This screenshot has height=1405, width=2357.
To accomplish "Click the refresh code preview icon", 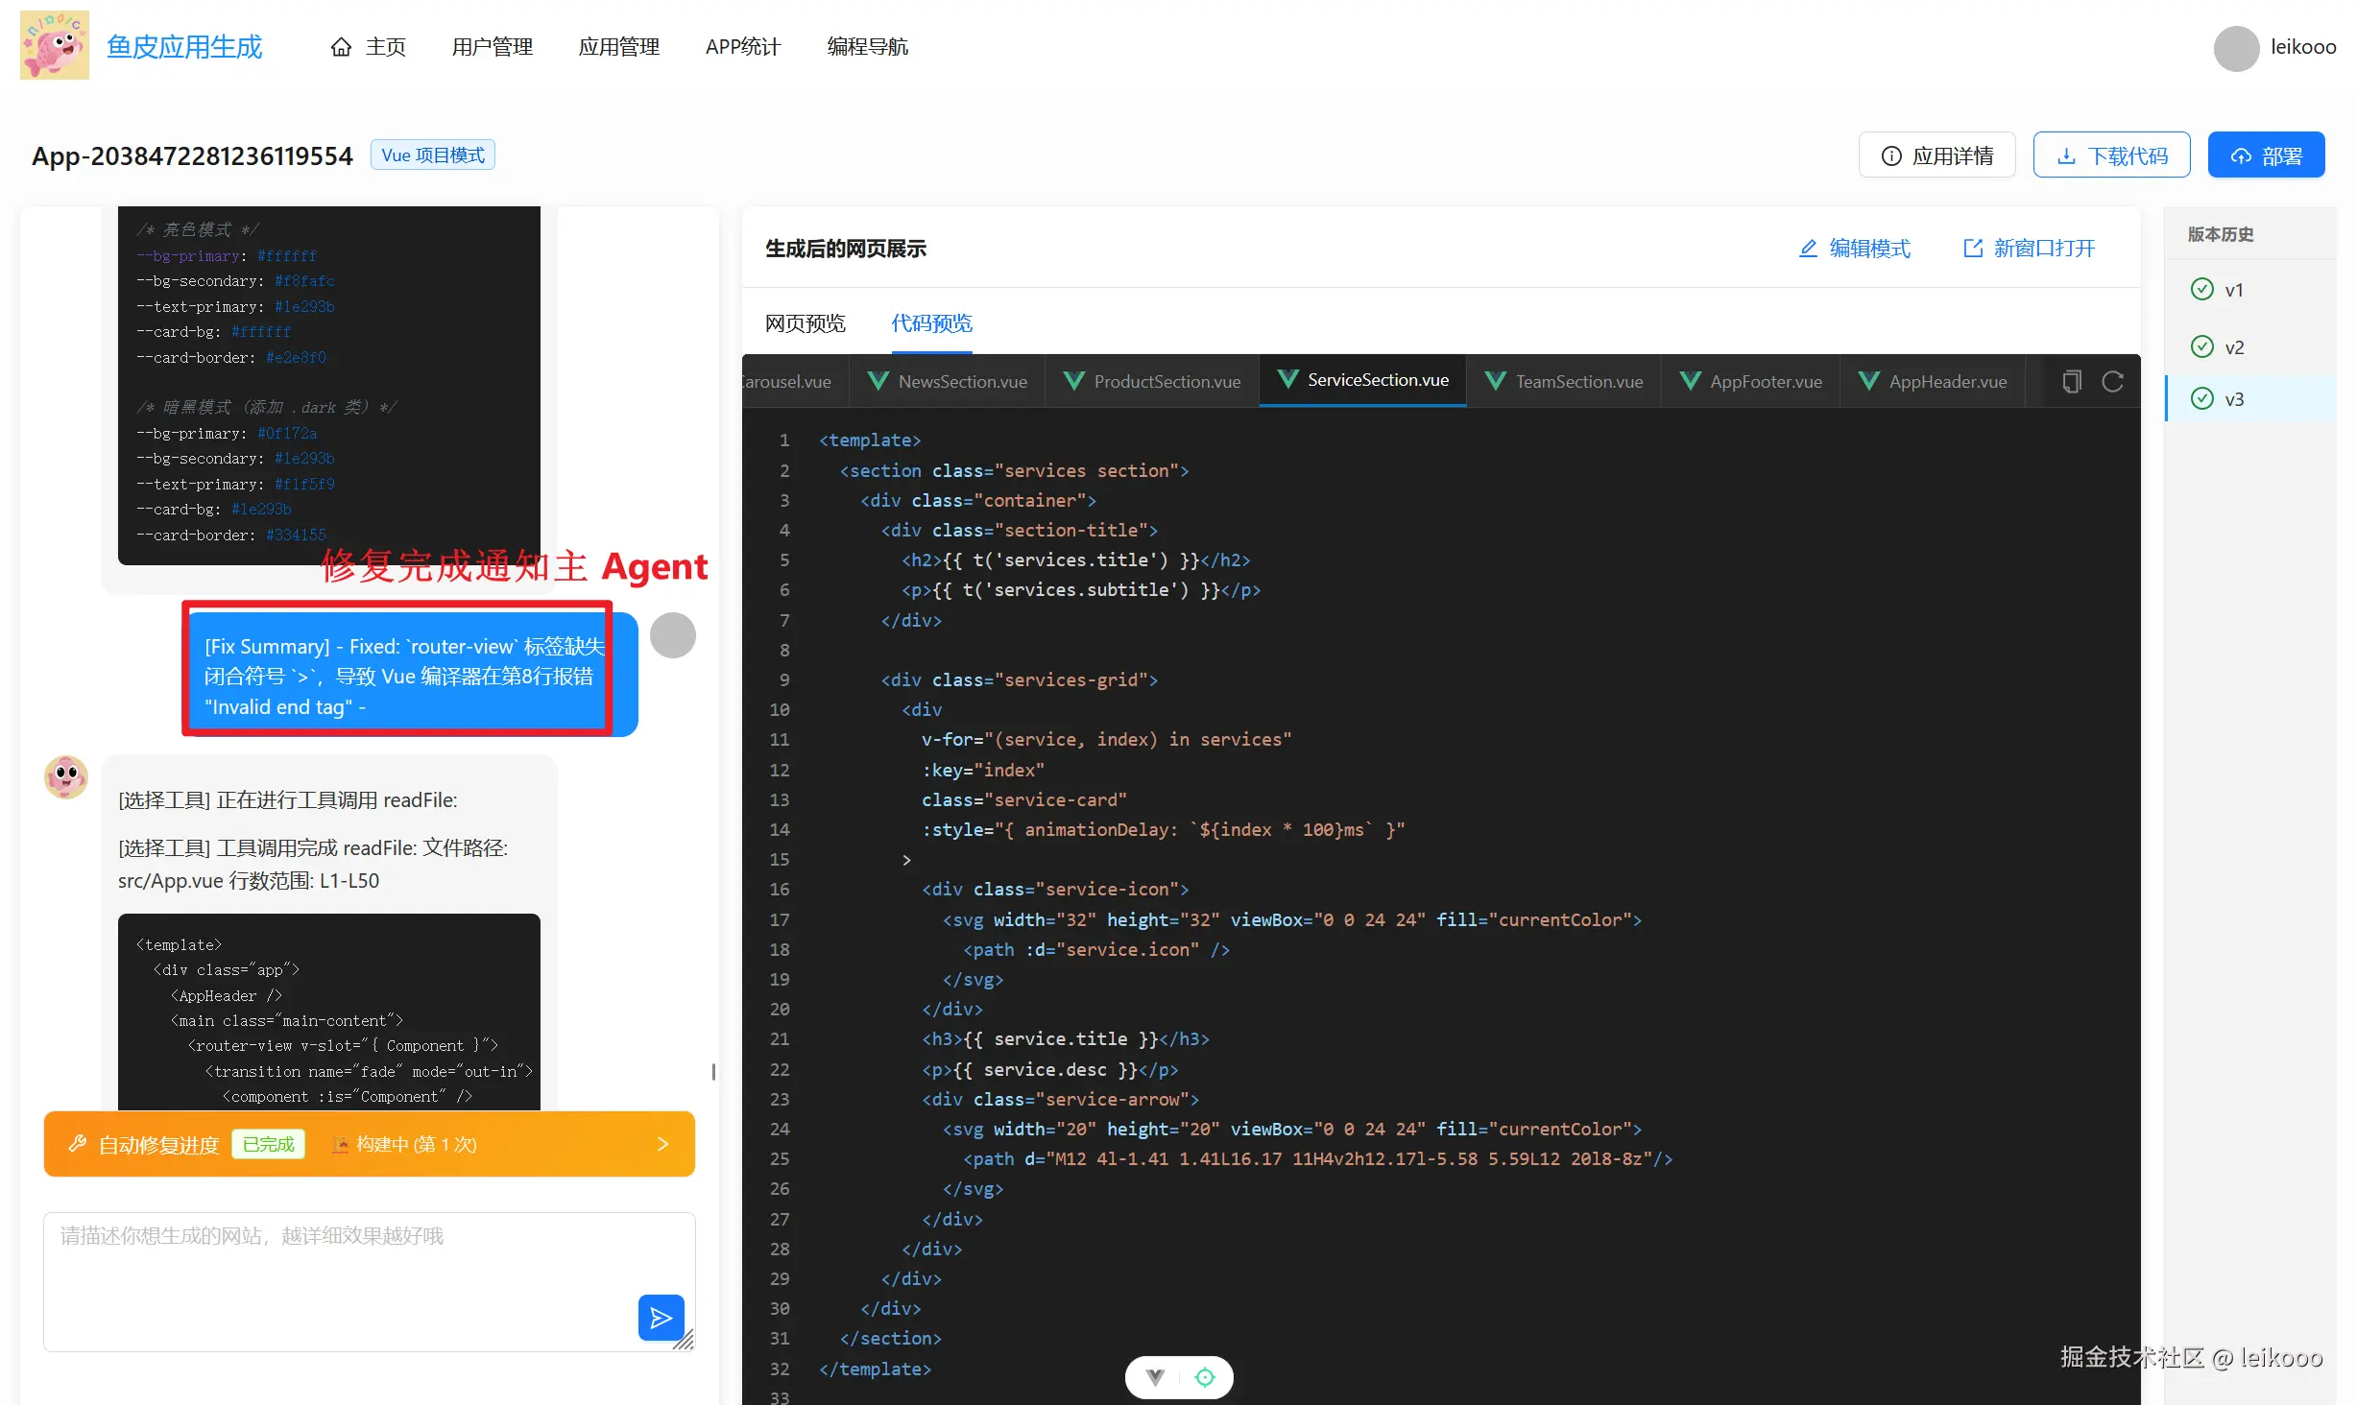I will pos(2112,381).
